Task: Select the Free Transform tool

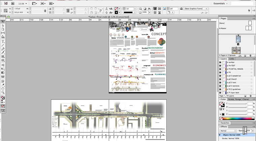Action: [x=3, y=69]
